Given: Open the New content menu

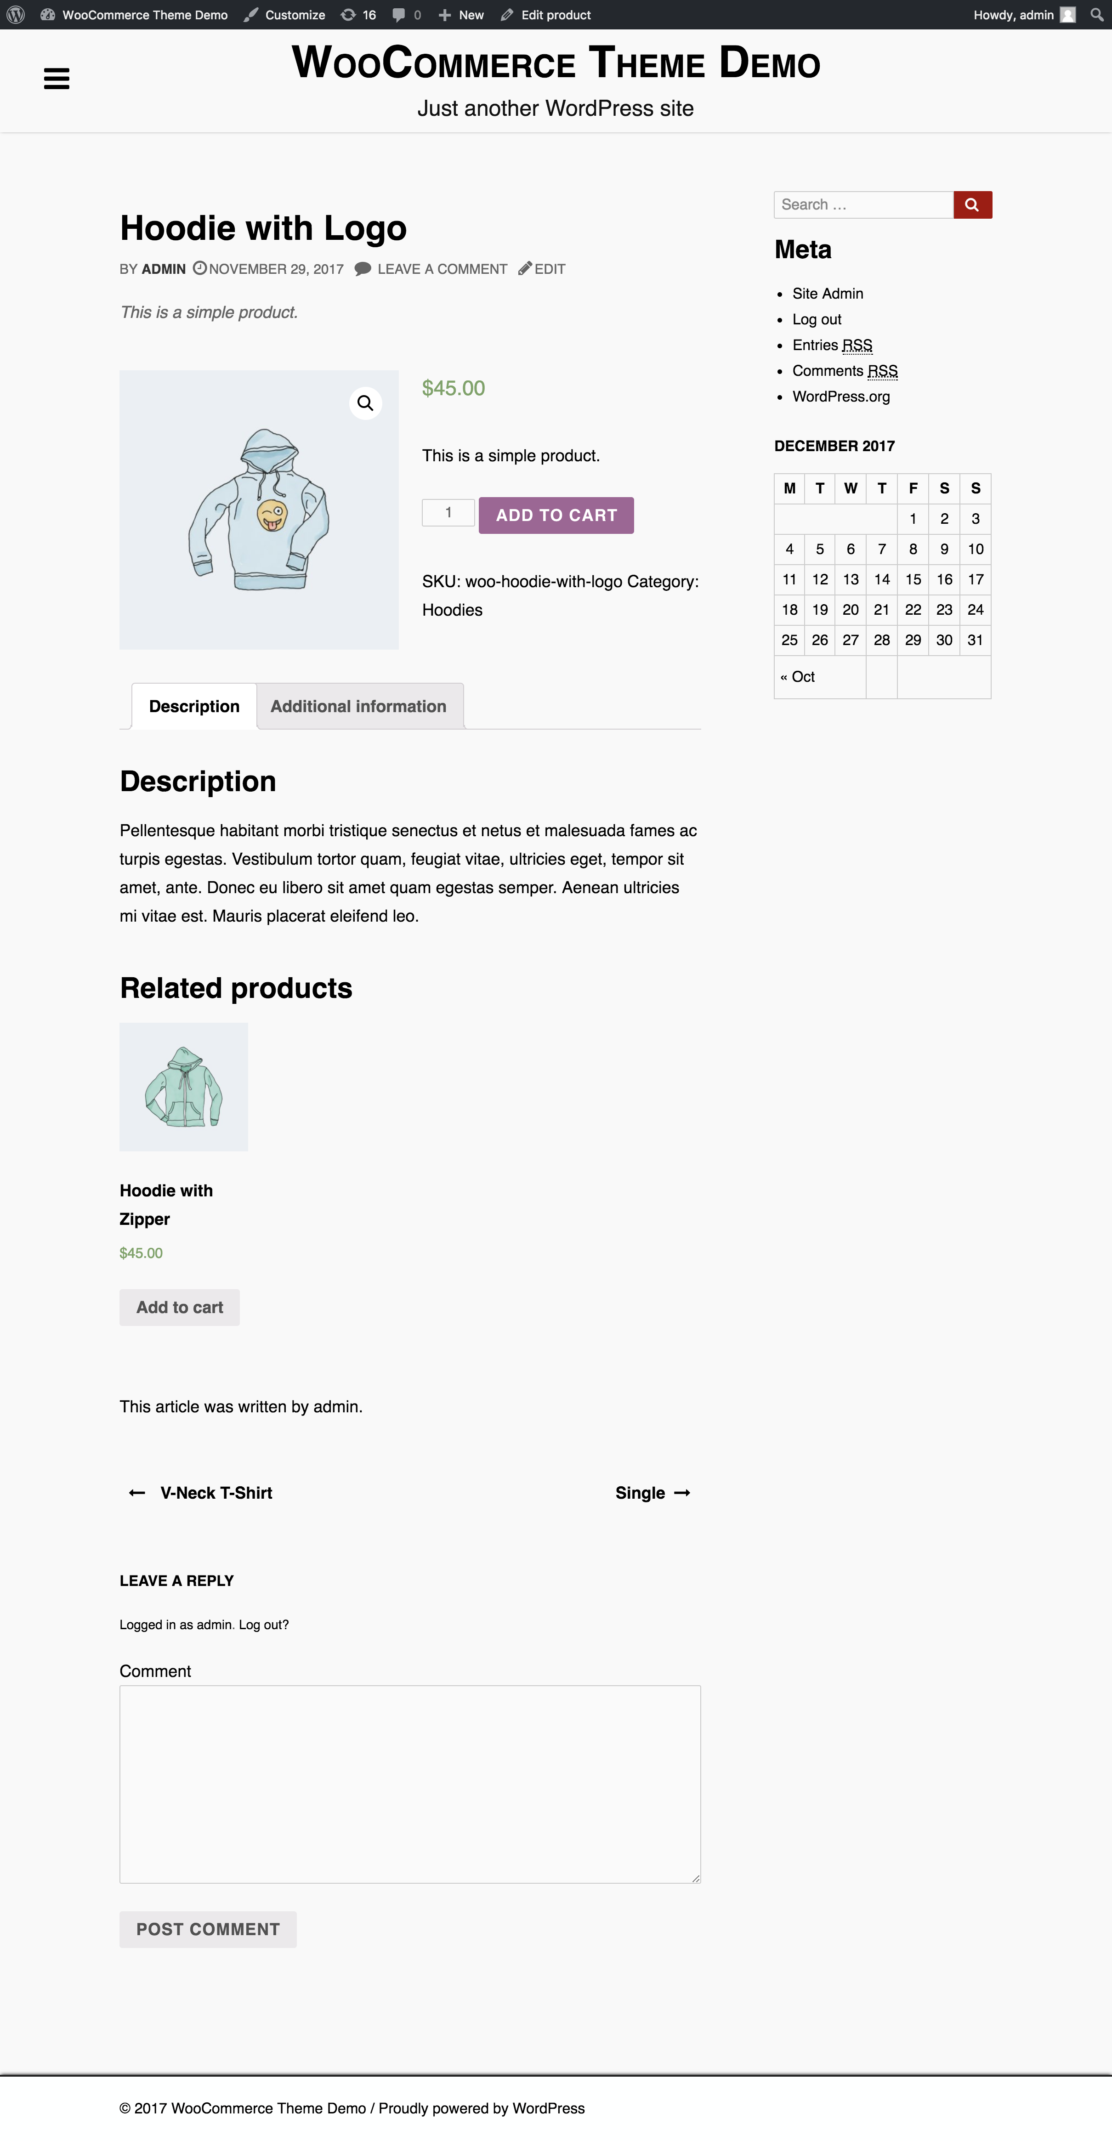Looking at the screenshot, I should pyautogui.click(x=461, y=15).
